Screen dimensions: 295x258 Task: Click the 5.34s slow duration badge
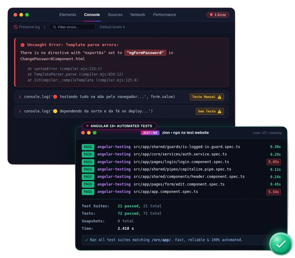[273, 192]
